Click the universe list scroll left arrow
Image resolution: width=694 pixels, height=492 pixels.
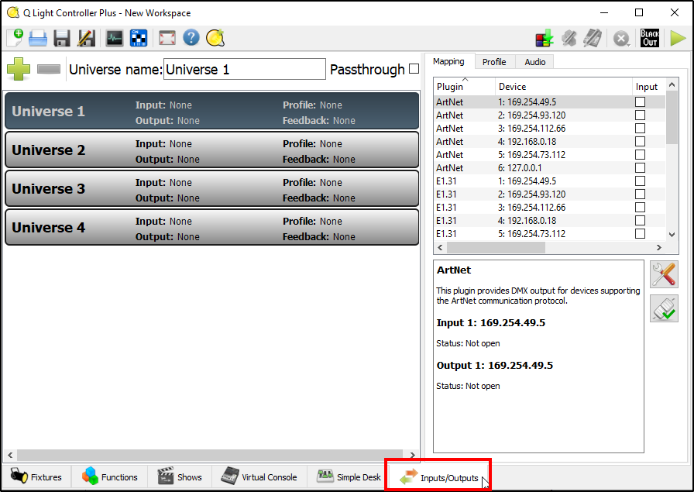pos(10,455)
